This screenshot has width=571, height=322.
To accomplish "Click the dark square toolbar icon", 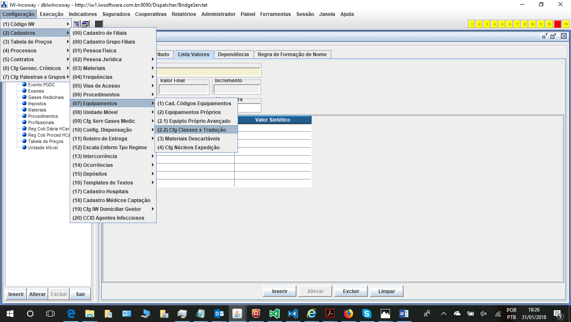I will point(99,24).
